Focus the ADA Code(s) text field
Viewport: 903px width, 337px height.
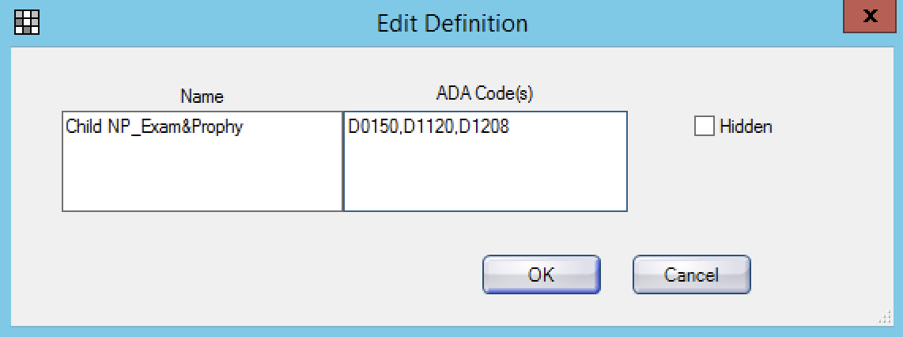click(x=486, y=161)
